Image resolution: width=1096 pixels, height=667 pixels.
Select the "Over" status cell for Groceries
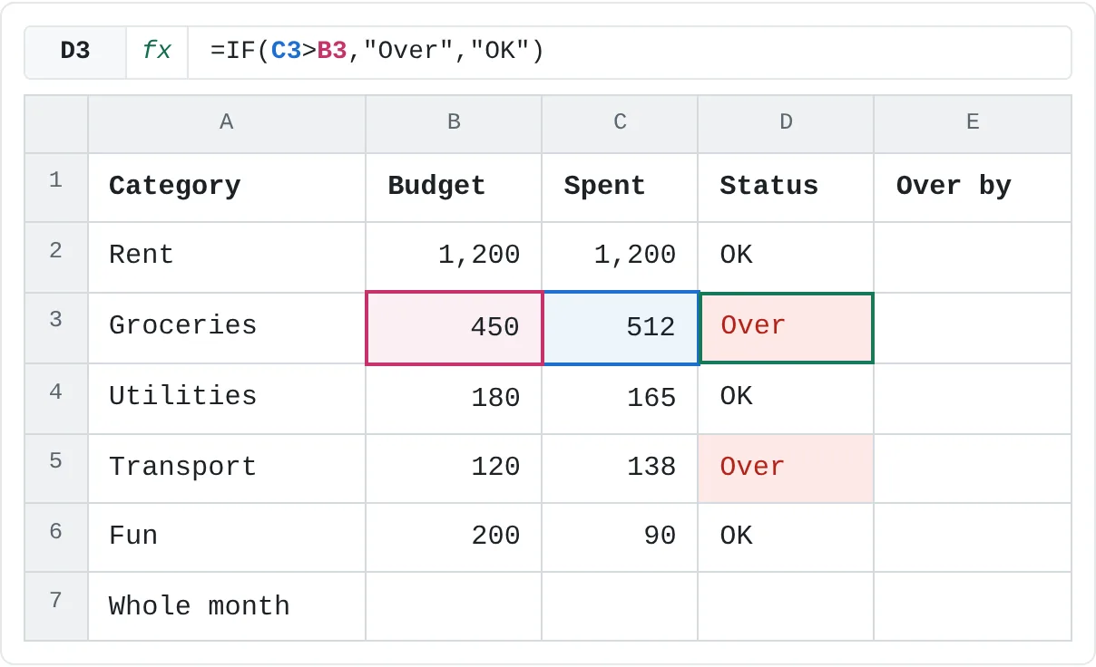pyautogui.click(x=786, y=327)
